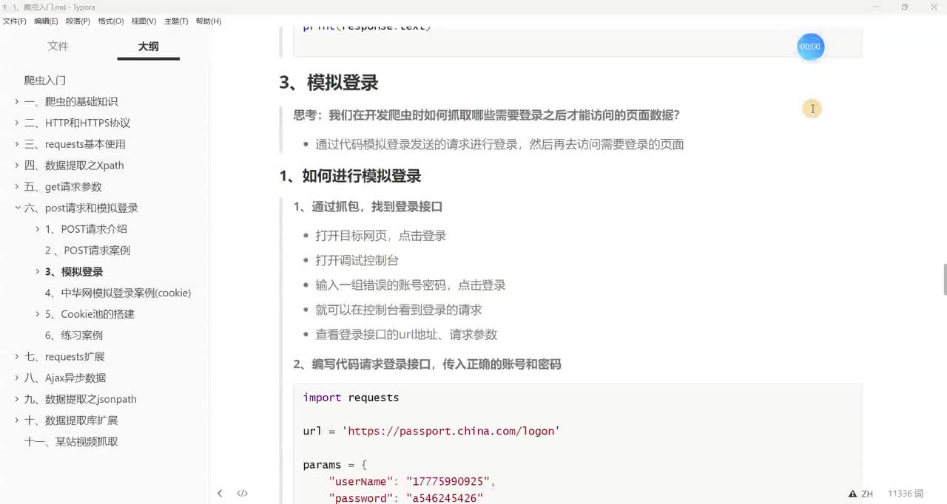The height and width of the screenshot is (504, 947).
Task: Expand 三、requests基本使用 outline chevron
Action: pyautogui.click(x=17, y=144)
